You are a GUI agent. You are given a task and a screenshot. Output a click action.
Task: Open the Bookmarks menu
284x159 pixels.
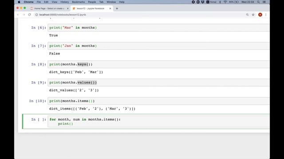point(78,2)
